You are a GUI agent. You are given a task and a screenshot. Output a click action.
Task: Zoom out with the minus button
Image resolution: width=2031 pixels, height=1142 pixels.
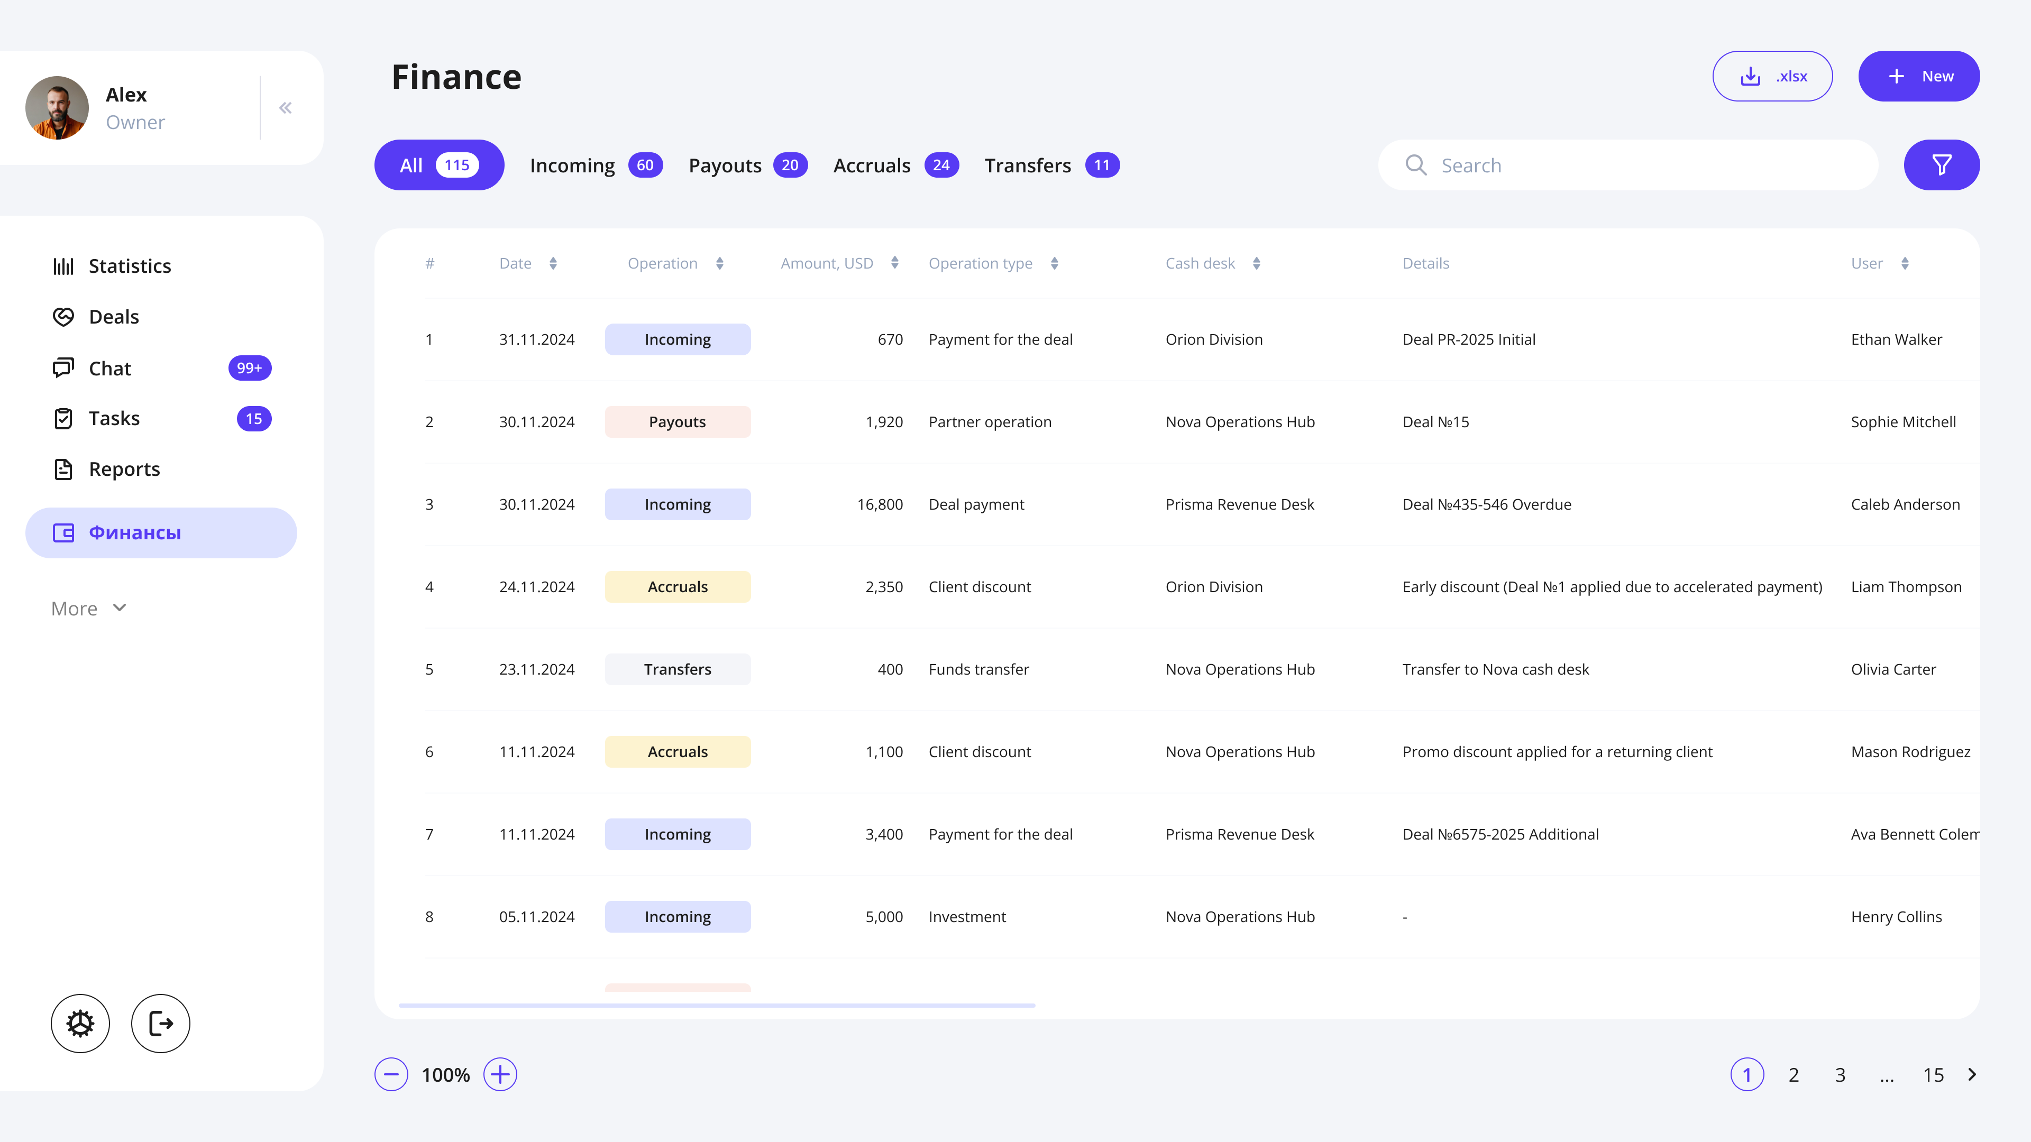pos(391,1074)
